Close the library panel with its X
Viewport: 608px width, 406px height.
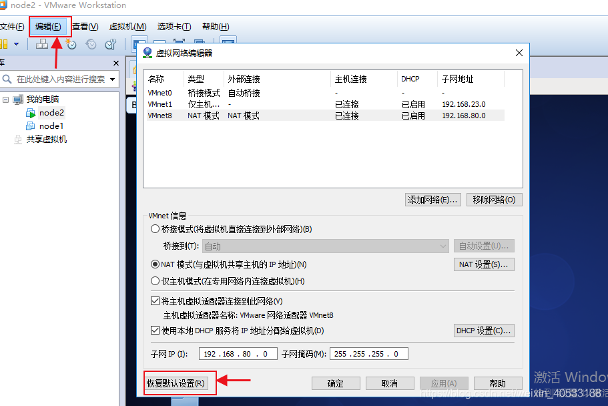[115, 63]
